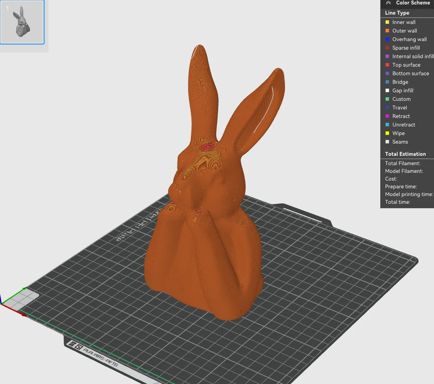The height and width of the screenshot is (384, 434).
Task: Click the Retract indicator icon
Action: [387, 116]
